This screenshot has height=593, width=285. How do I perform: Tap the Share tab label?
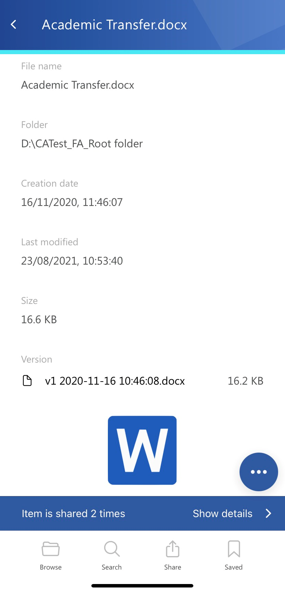pos(173,567)
